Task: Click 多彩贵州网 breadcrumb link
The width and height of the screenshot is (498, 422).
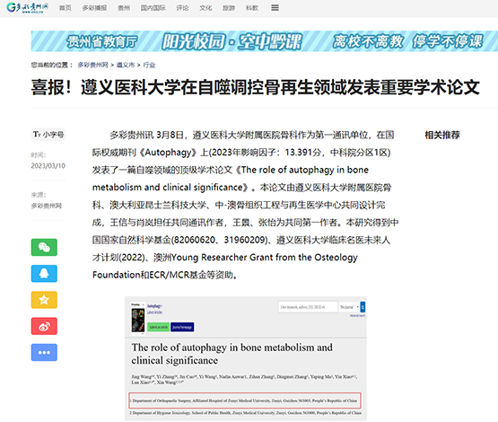Action: 92,65
